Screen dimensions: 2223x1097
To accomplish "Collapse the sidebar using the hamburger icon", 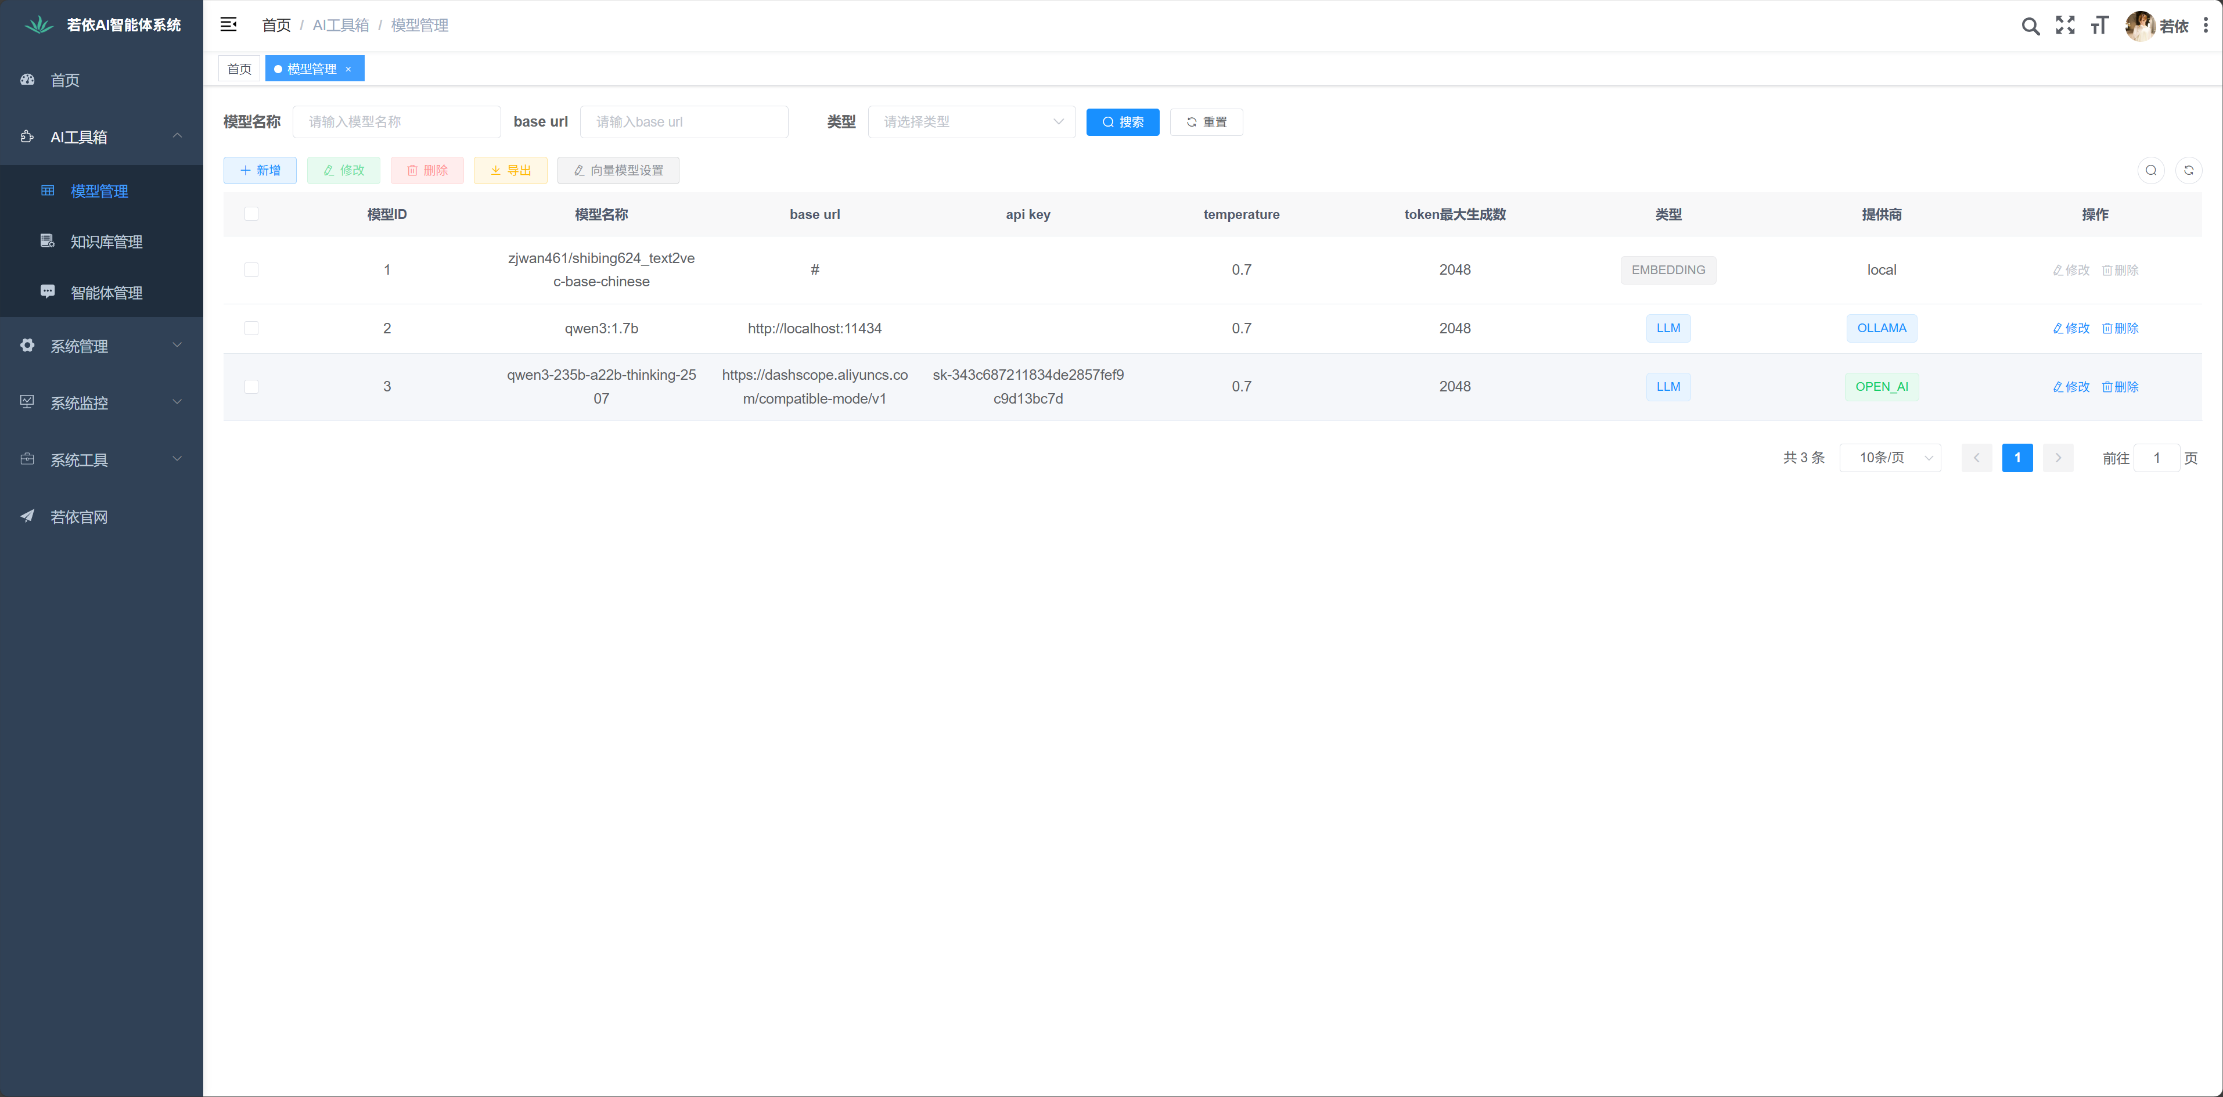I will click(229, 25).
